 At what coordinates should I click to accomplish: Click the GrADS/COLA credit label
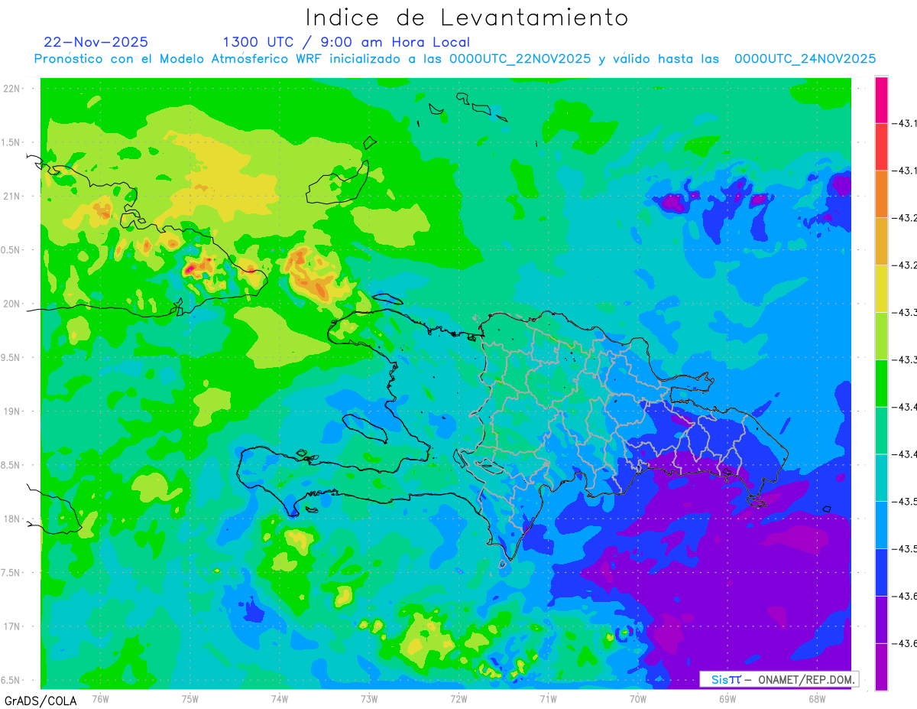coord(40,701)
